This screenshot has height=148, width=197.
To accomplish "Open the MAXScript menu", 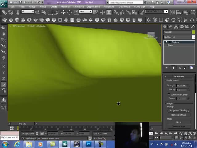I will pyautogui.click(x=139, y=7).
